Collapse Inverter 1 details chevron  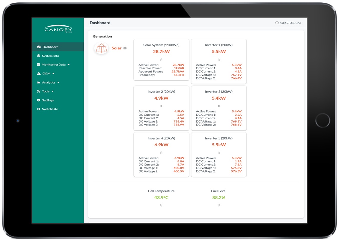(219, 59)
